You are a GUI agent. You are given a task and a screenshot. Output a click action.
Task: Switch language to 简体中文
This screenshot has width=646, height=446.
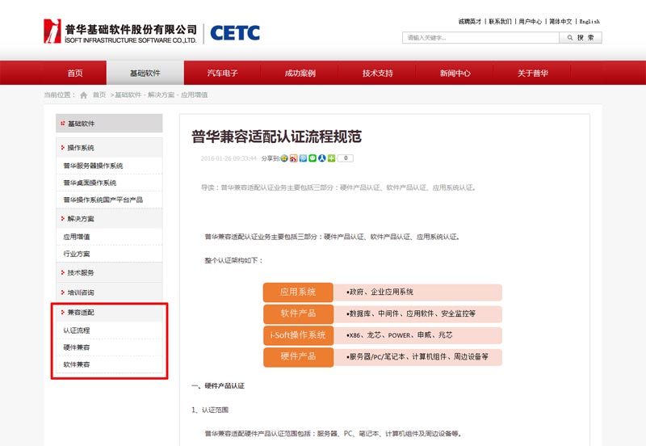coord(560,22)
